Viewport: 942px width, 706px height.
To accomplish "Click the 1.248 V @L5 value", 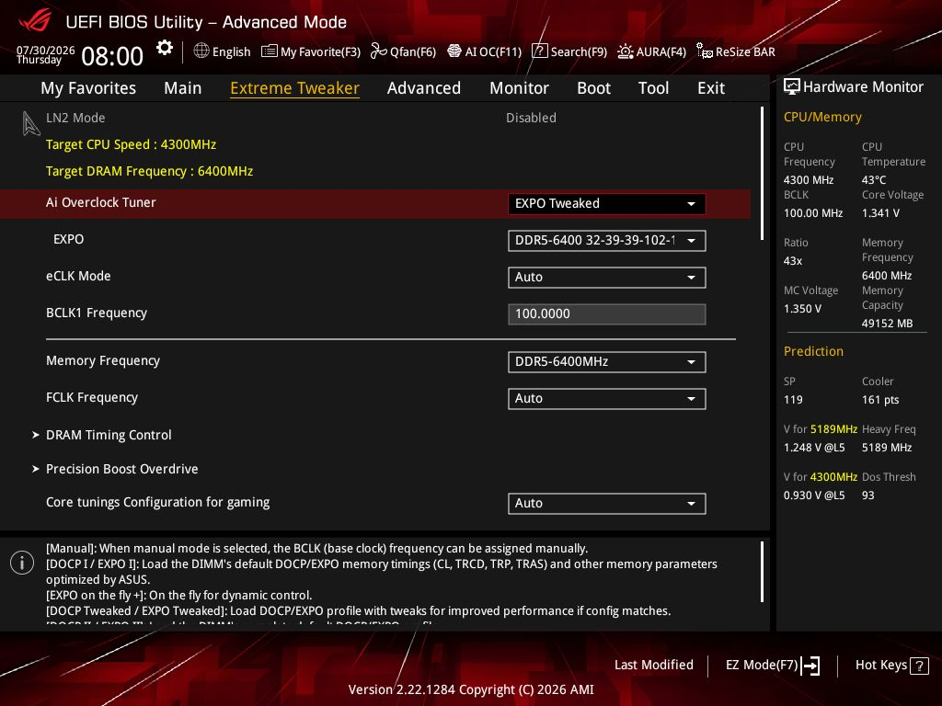I will (814, 448).
